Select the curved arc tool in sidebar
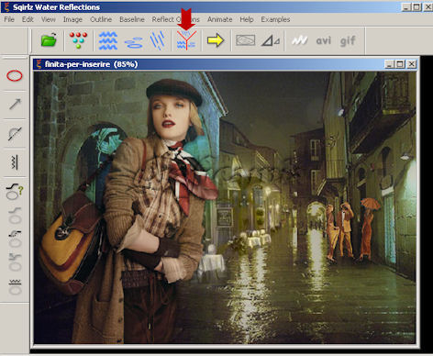This screenshot has width=433, height=356. pos(15,133)
